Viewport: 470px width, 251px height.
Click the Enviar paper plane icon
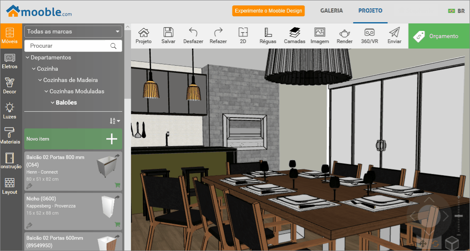click(395, 36)
